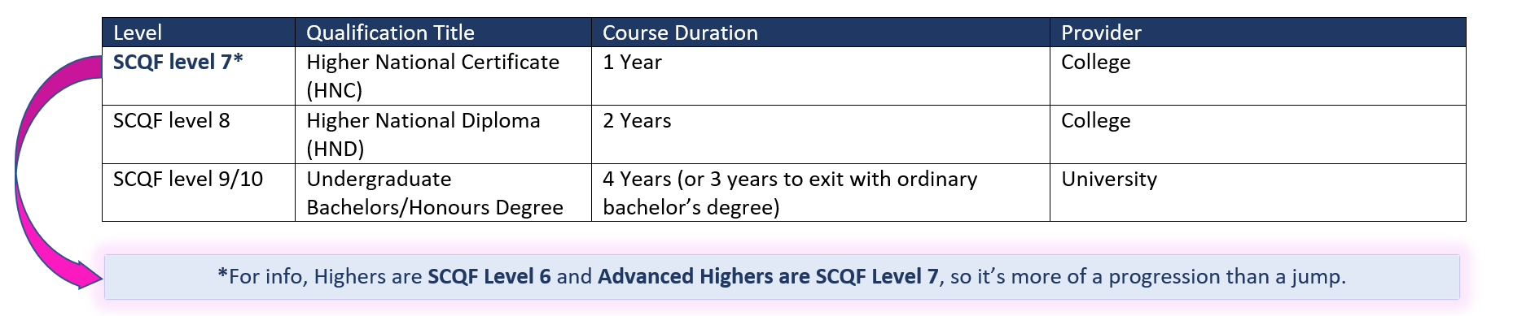Select the Course Duration column header
The height and width of the screenshot is (316, 1513).
coord(821,32)
